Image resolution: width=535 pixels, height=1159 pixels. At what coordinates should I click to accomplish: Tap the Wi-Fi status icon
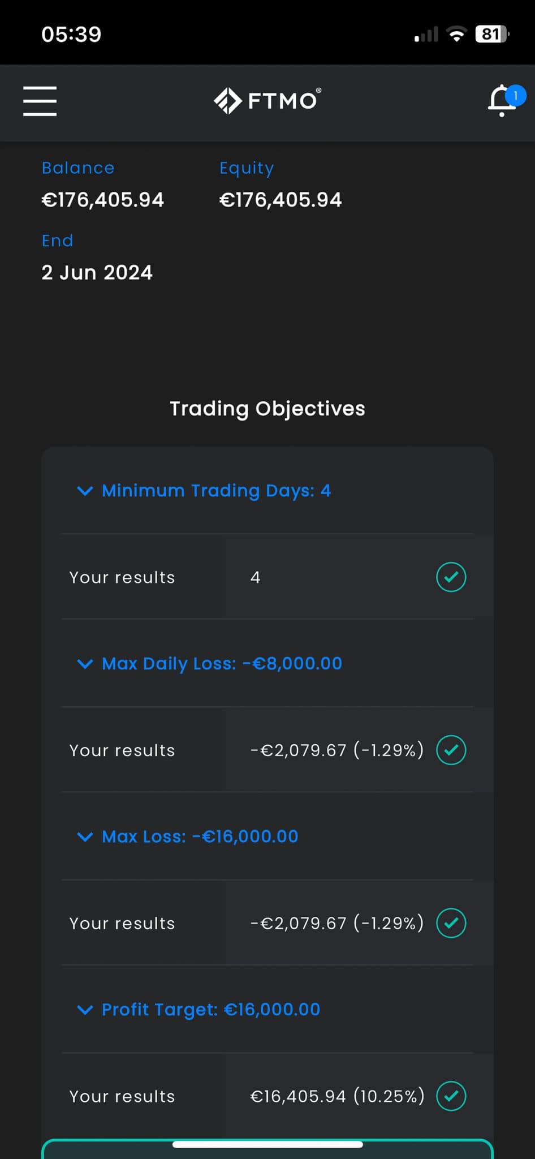click(456, 35)
